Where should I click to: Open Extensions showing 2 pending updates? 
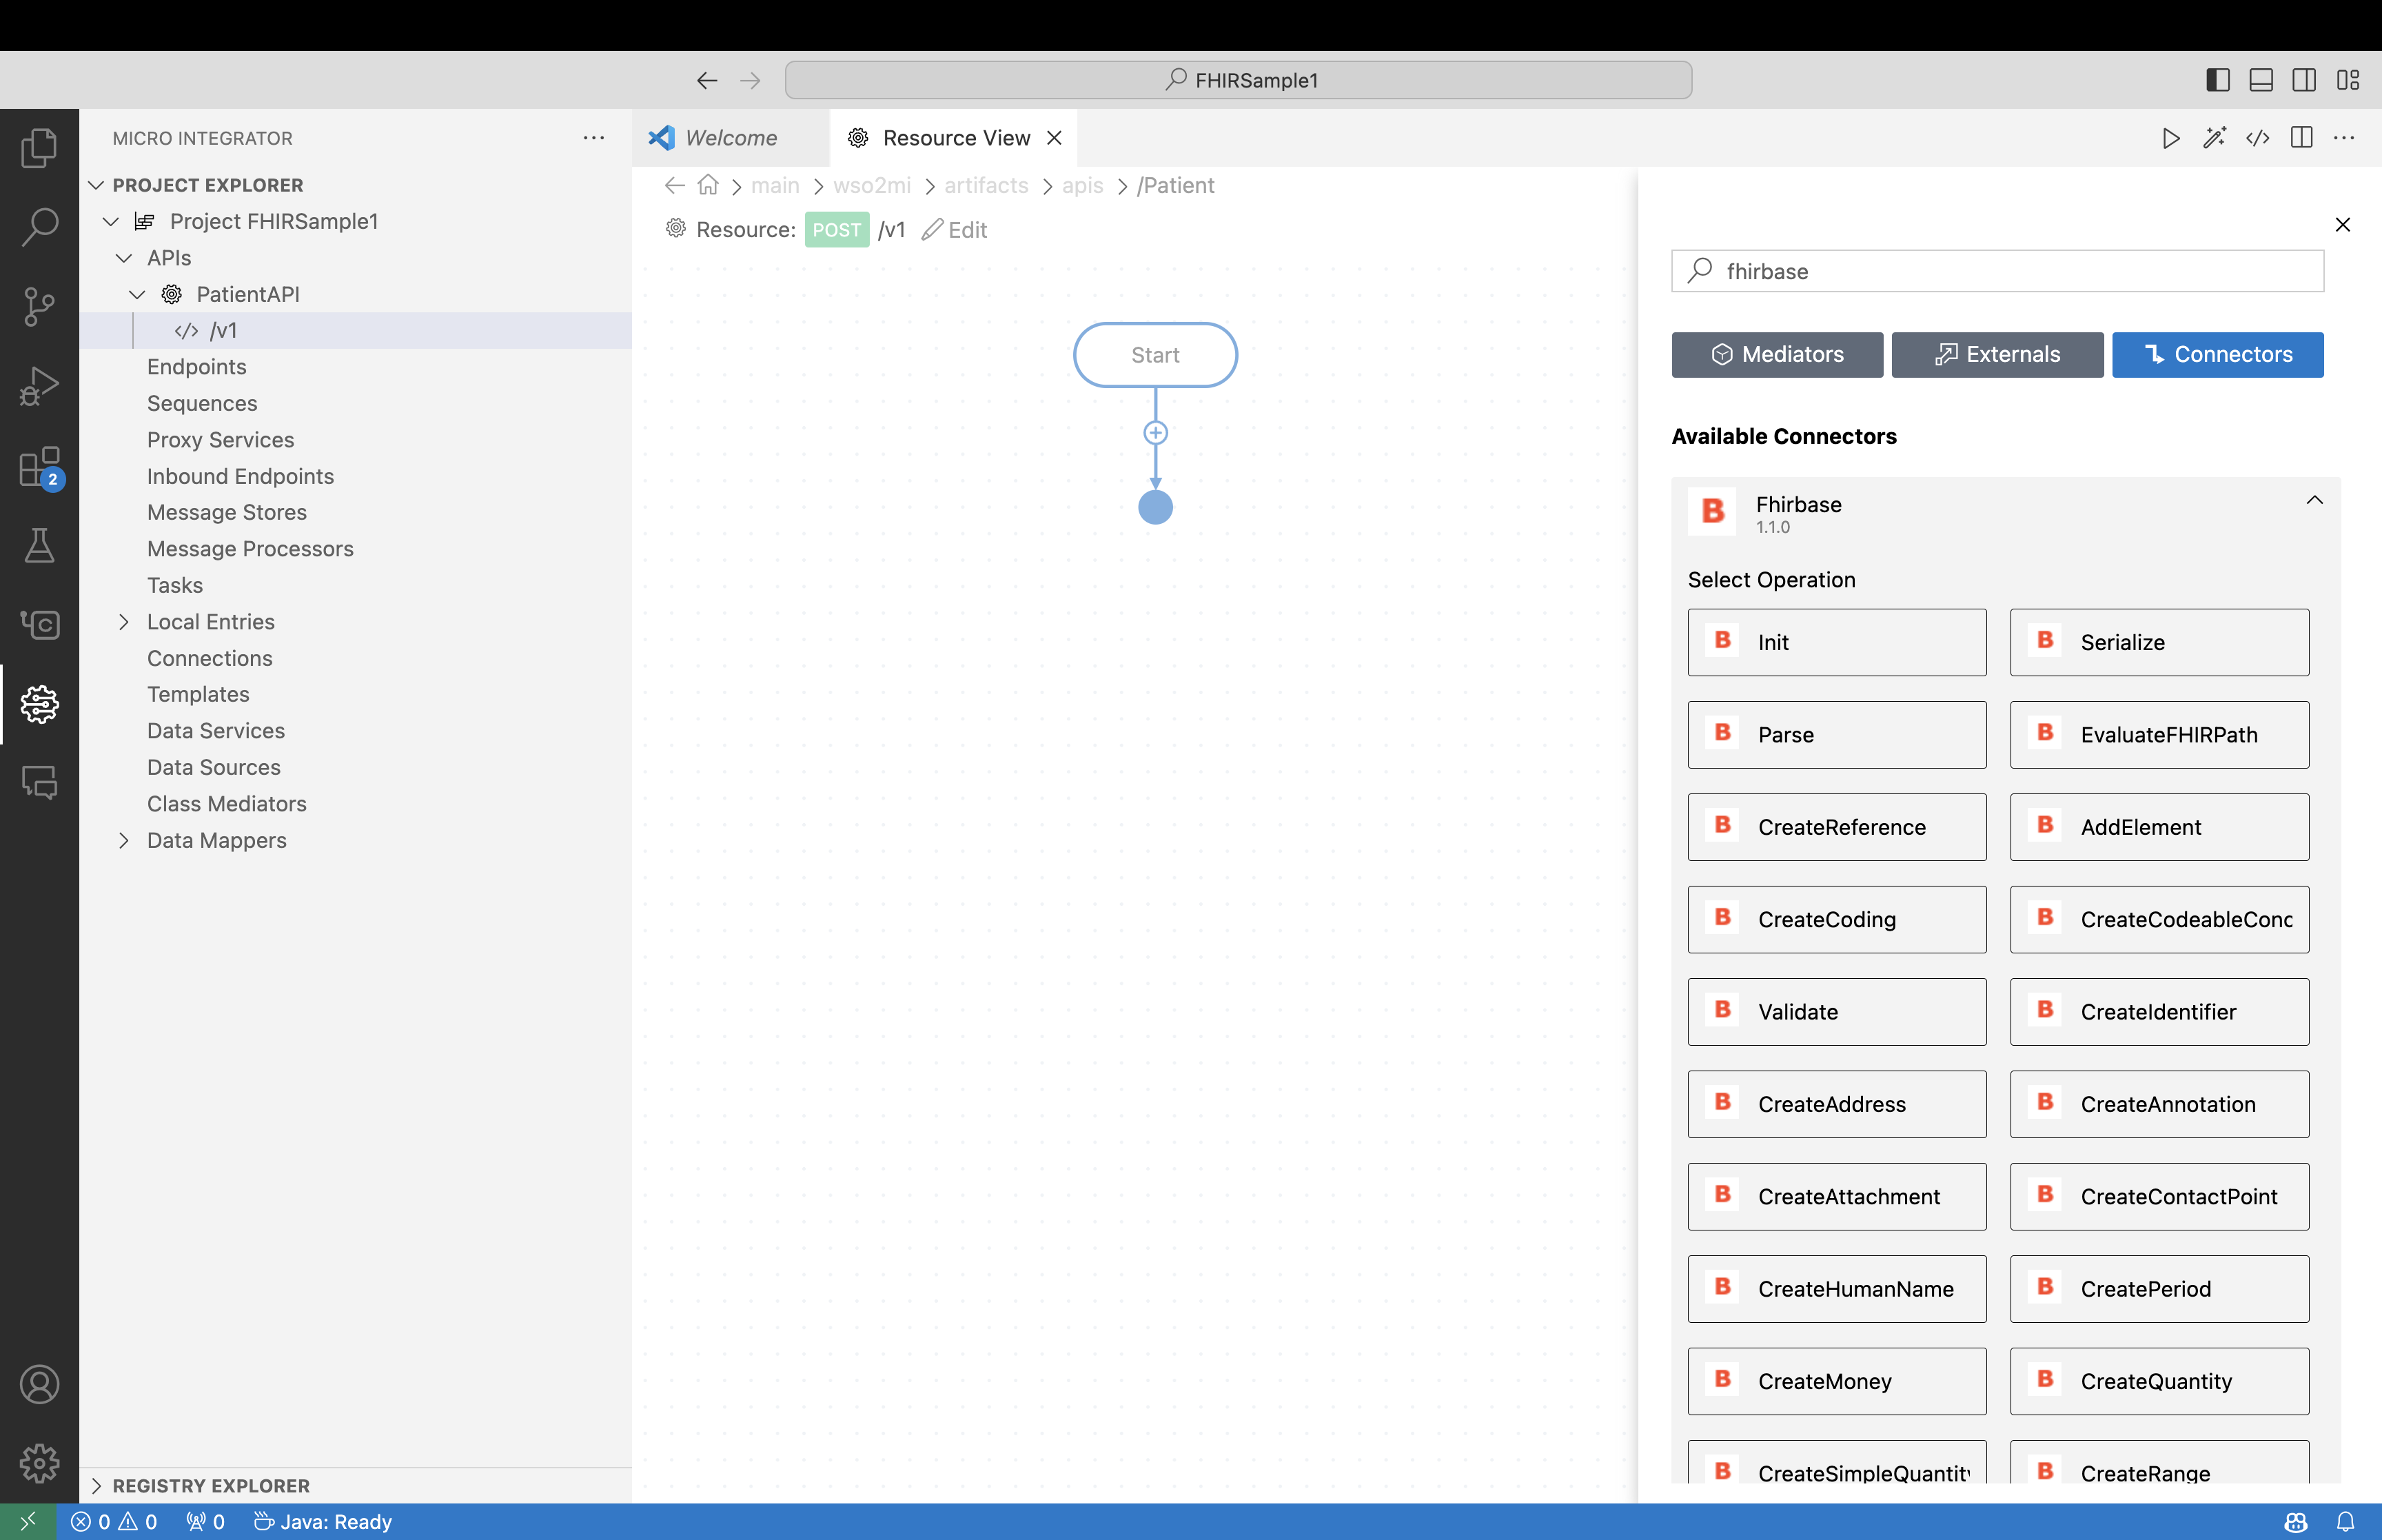click(39, 466)
